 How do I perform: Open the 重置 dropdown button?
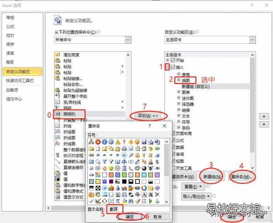click(193, 187)
